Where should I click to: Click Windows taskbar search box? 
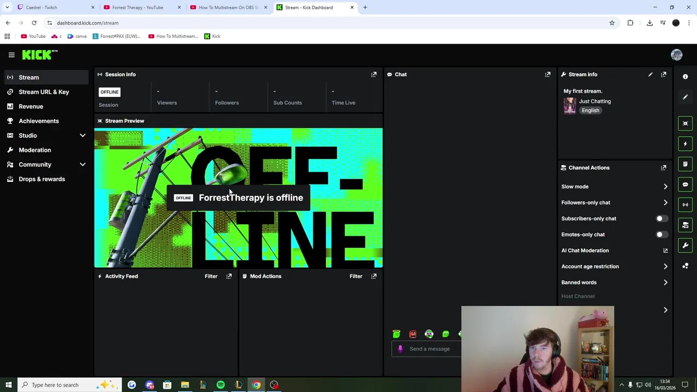[71, 385]
